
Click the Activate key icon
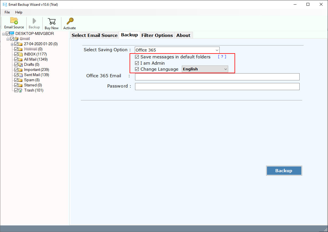point(70,21)
